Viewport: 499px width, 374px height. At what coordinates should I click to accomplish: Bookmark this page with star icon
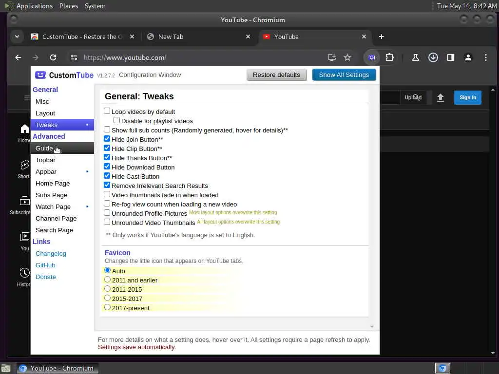click(347, 57)
